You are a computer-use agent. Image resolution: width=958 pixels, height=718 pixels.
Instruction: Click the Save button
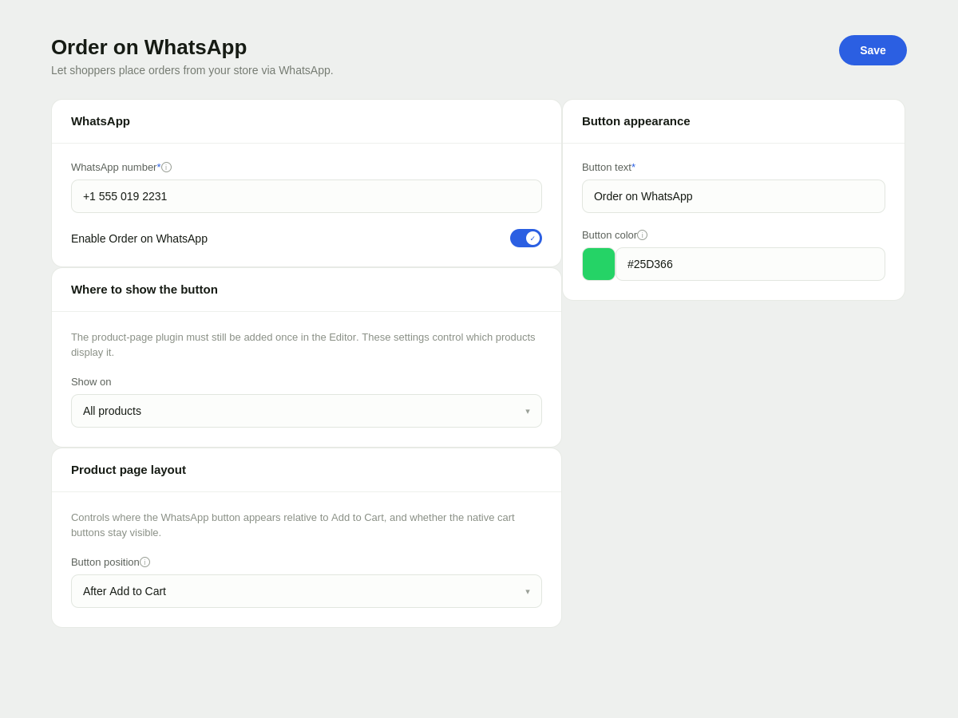click(x=873, y=50)
